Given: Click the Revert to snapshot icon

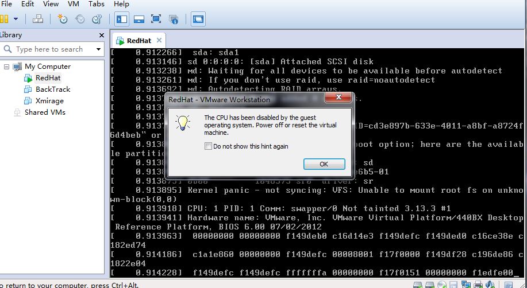Looking at the screenshot, I should tap(80, 19).
